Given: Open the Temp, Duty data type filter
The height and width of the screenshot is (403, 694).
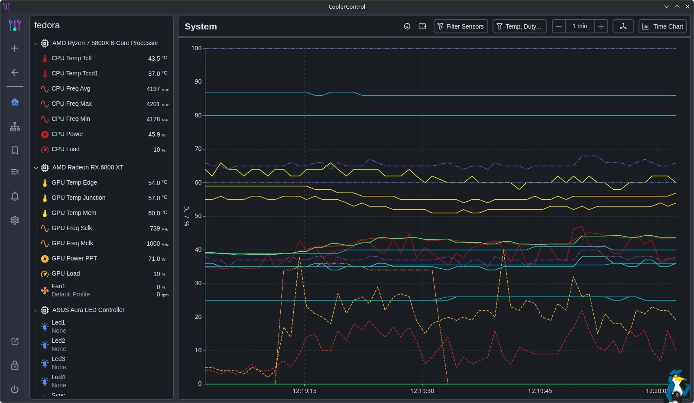Looking at the screenshot, I should pos(519,26).
